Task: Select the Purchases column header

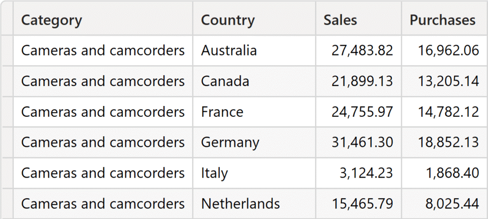Action: [442, 20]
